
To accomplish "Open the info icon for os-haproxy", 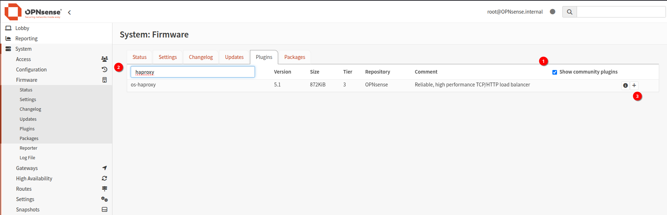I will [625, 85].
